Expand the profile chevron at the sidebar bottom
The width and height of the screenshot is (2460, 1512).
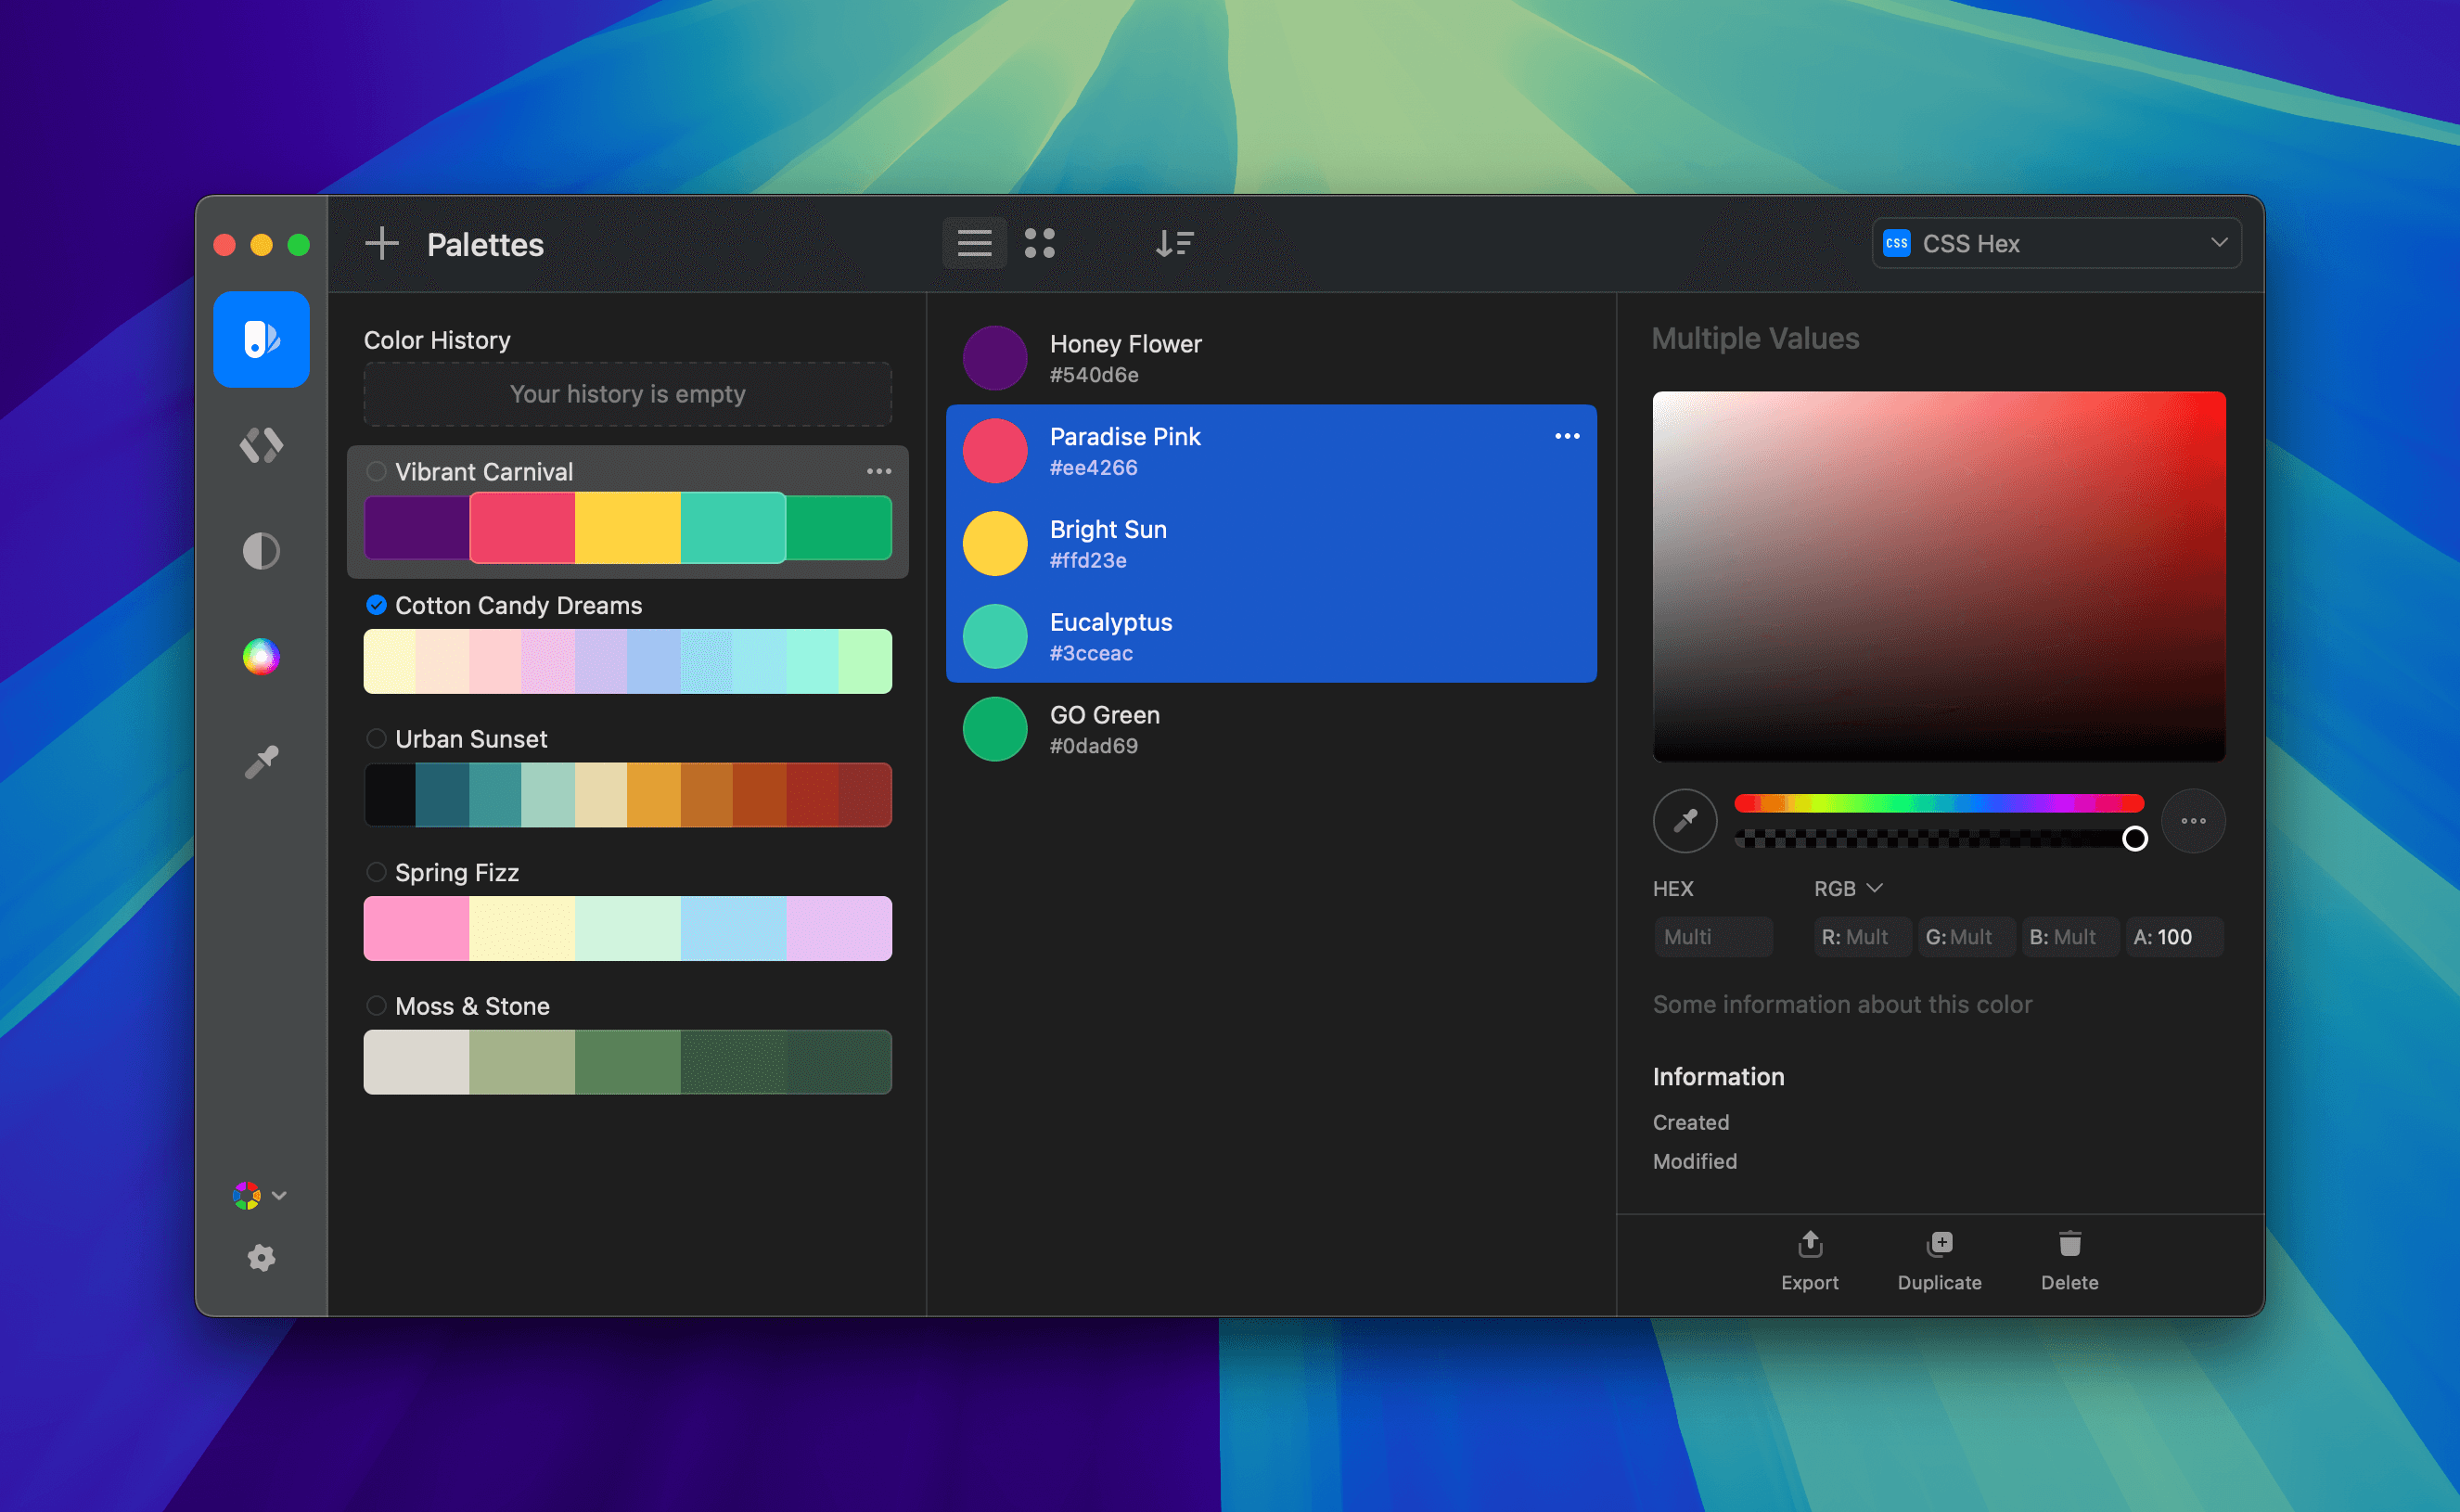point(280,1196)
